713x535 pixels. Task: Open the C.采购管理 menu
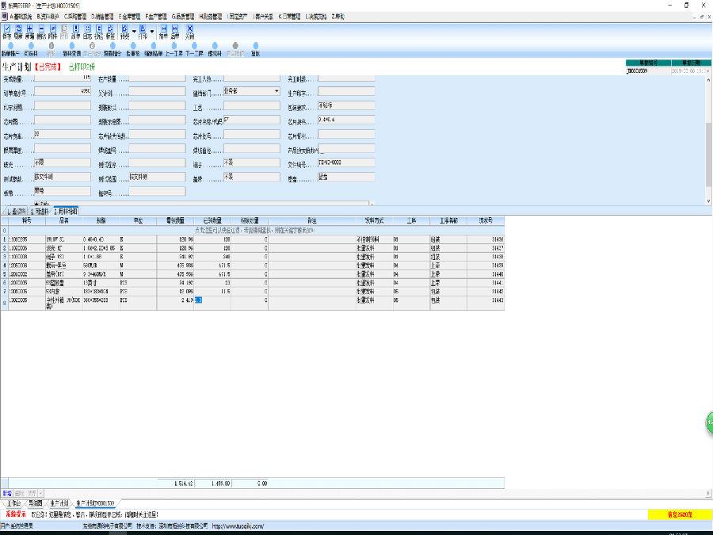tap(75, 17)
